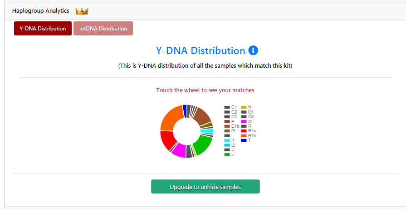Select the magenta Q slice of the wheel
Screen dimensions: 406x209
pos(179,150)
